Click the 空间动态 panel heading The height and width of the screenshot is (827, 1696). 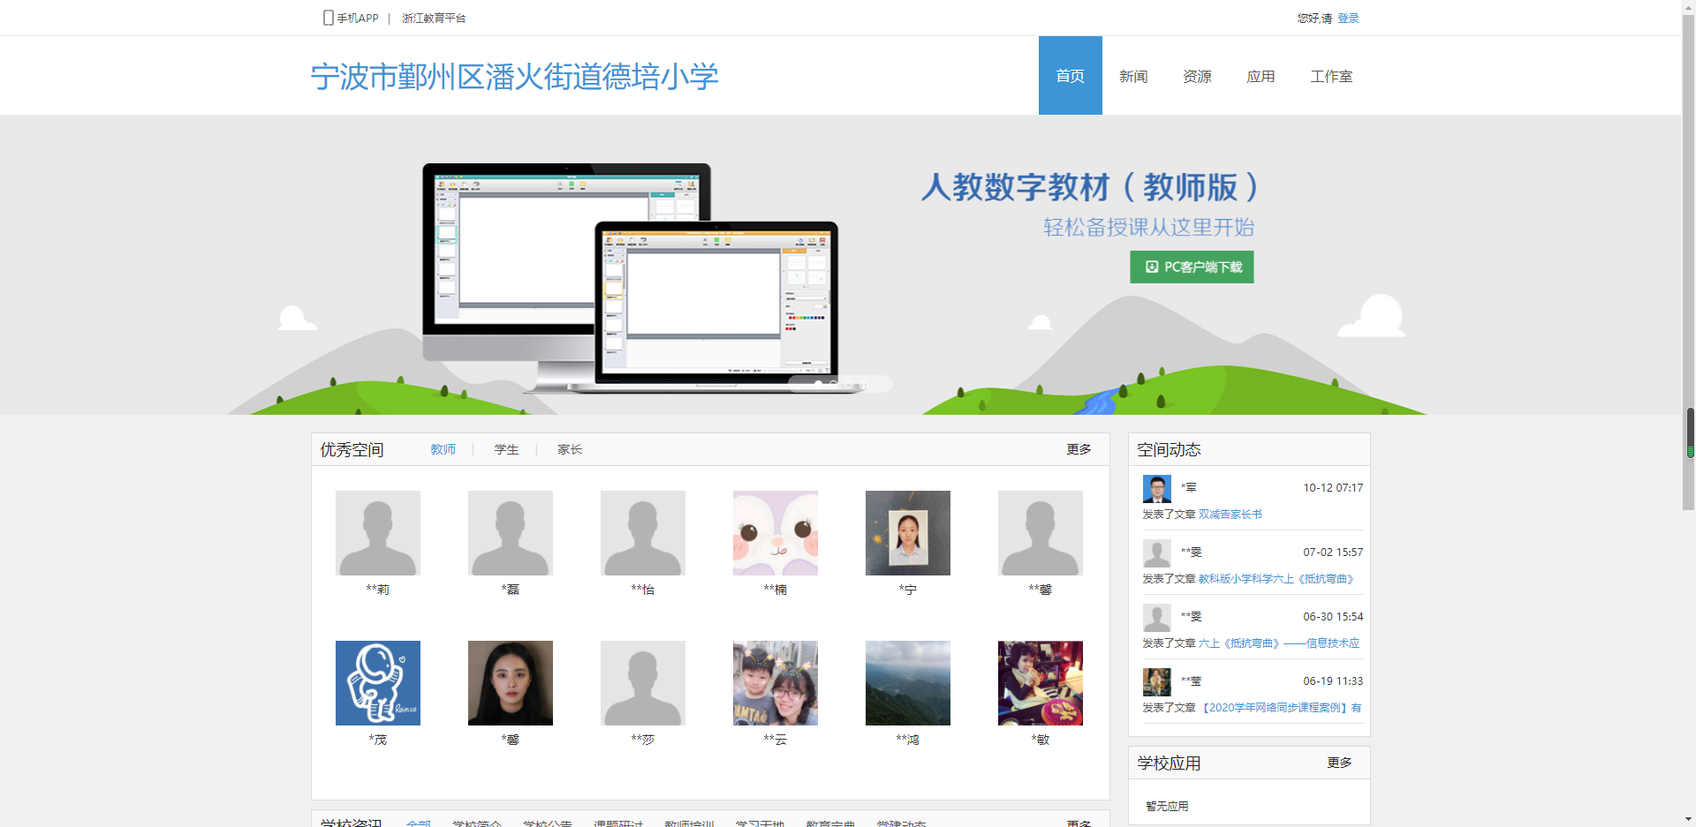[x=1169, y=449]
